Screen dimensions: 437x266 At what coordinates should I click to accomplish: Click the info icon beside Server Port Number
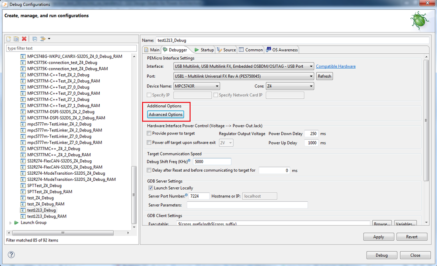click(186, 195)
